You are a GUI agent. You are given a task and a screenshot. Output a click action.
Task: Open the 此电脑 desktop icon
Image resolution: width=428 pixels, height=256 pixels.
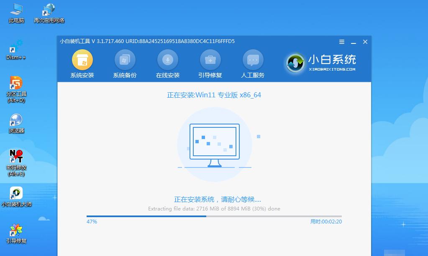click(x=16, y=13)
